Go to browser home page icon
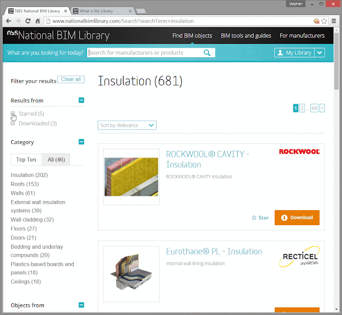This screenshot has height=315, width=342. click(x=38, y=21)
